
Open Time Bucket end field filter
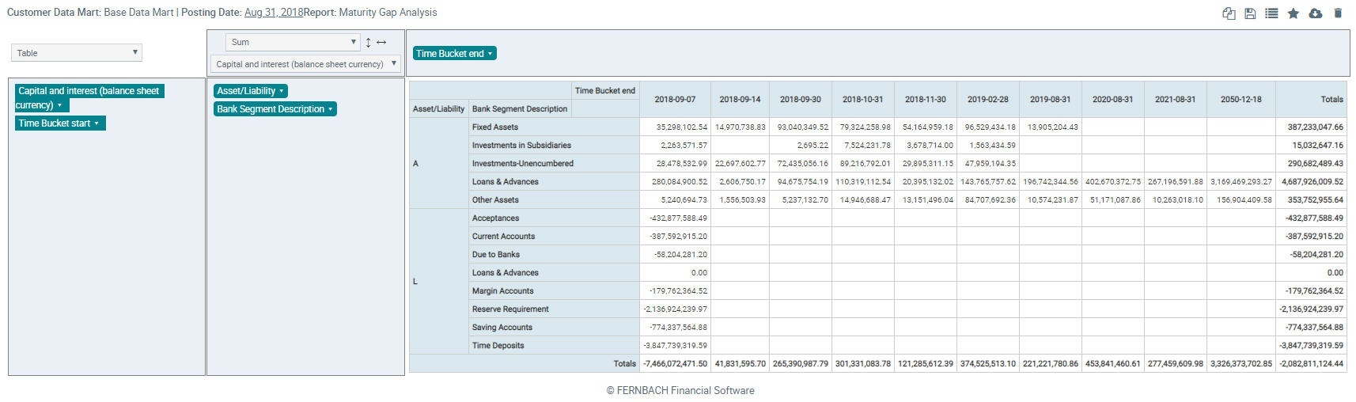[454, 54]
